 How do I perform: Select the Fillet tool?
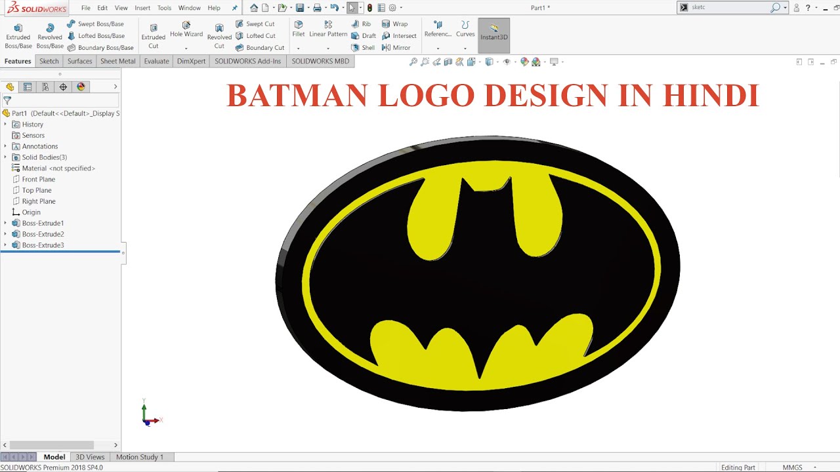299,29
